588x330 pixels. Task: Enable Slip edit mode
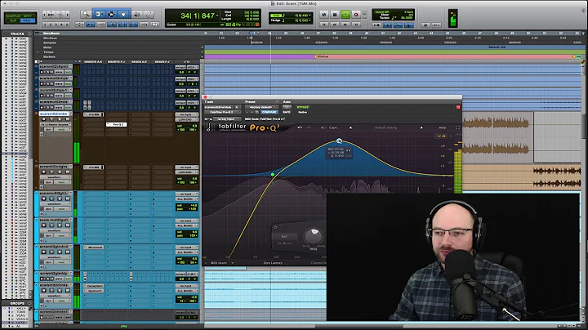[12, 21]
